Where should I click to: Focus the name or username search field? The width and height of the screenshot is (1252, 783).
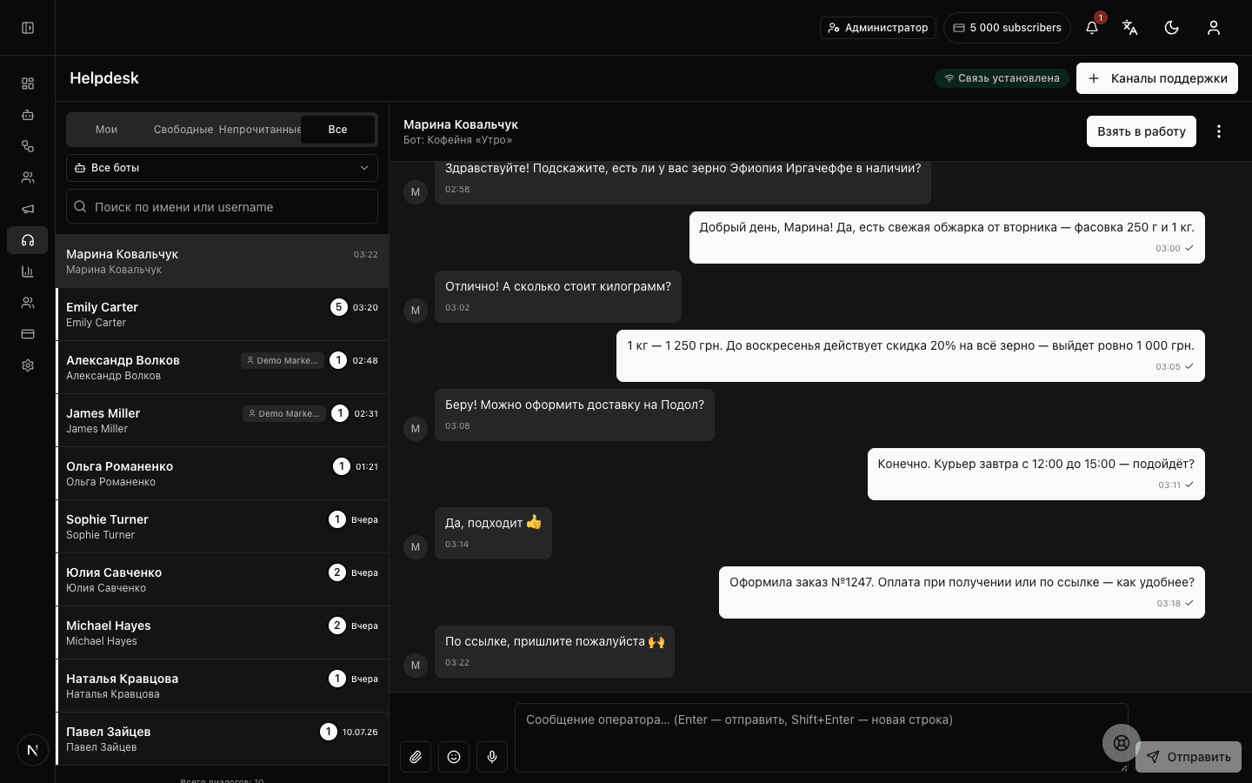click(x=222, y=206)
